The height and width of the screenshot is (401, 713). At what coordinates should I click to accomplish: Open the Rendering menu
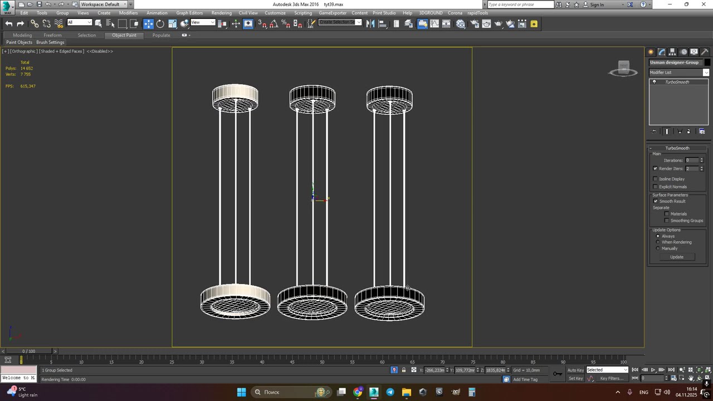coord(222,13)
